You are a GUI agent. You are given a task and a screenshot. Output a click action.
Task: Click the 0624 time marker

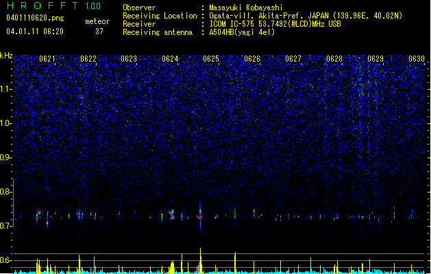[x=170, y=59]
